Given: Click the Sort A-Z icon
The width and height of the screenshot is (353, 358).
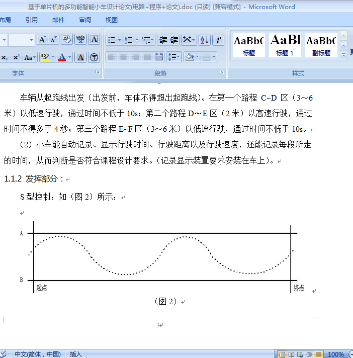Looking at the screenshot, I should (x=205, y=40).
